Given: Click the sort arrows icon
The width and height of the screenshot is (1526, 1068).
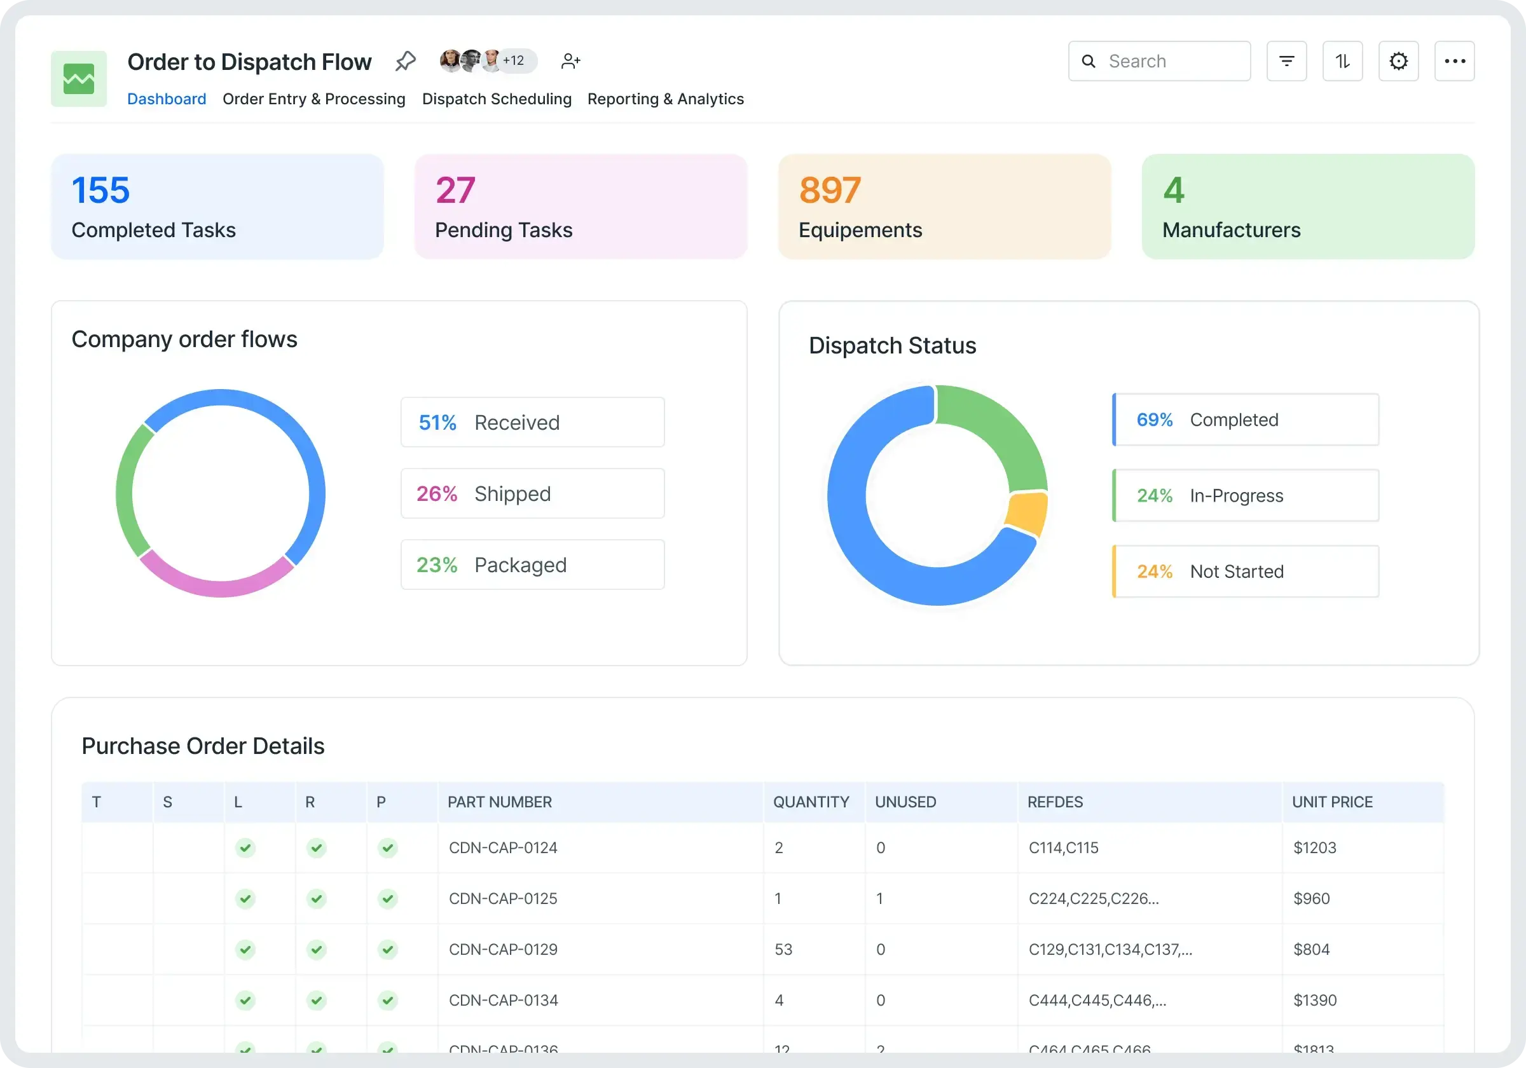Looking at the screenshot, I should tap(1342, 61).
